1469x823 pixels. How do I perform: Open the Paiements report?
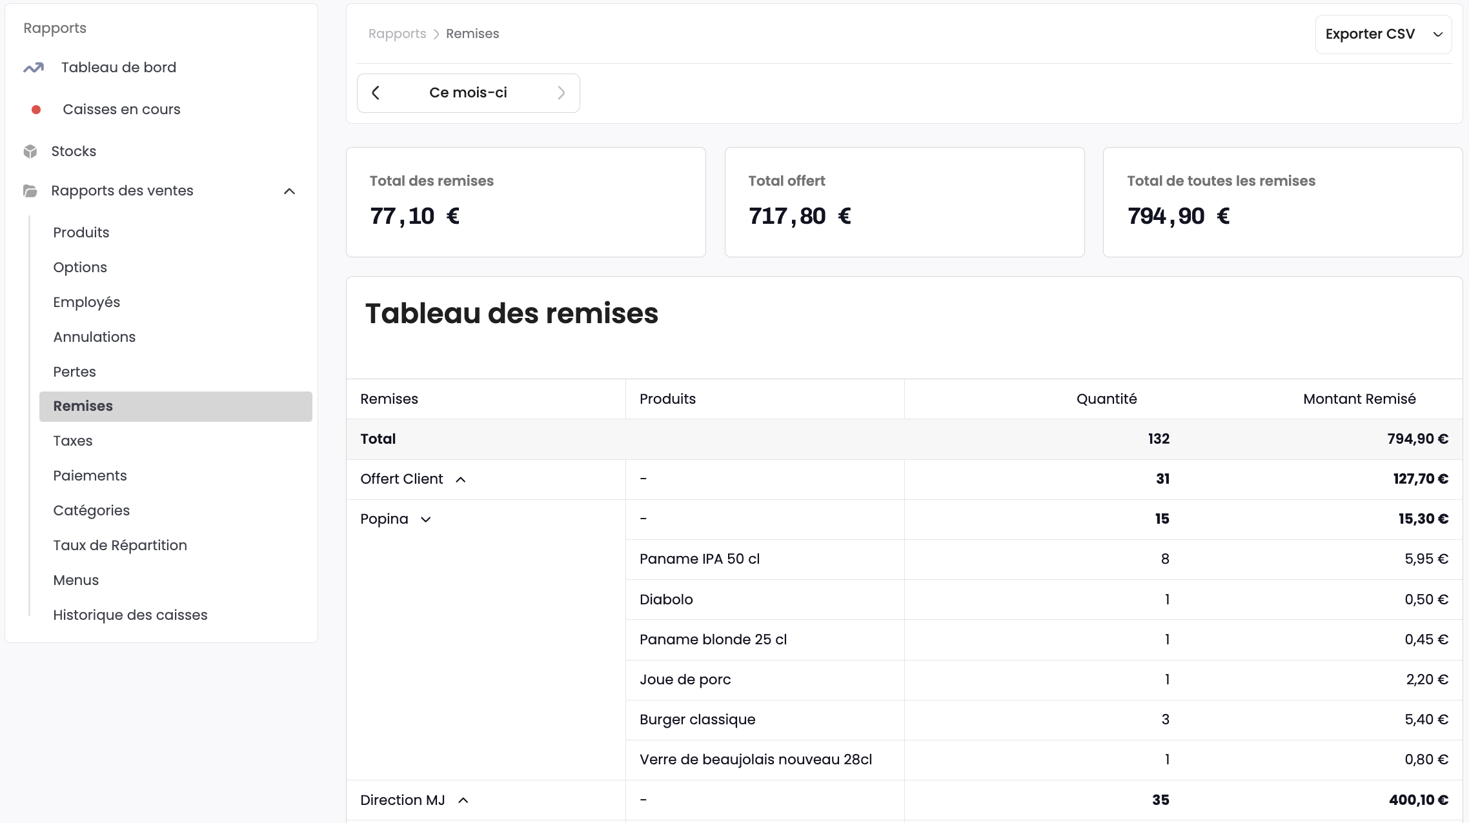tap(90, 475)
